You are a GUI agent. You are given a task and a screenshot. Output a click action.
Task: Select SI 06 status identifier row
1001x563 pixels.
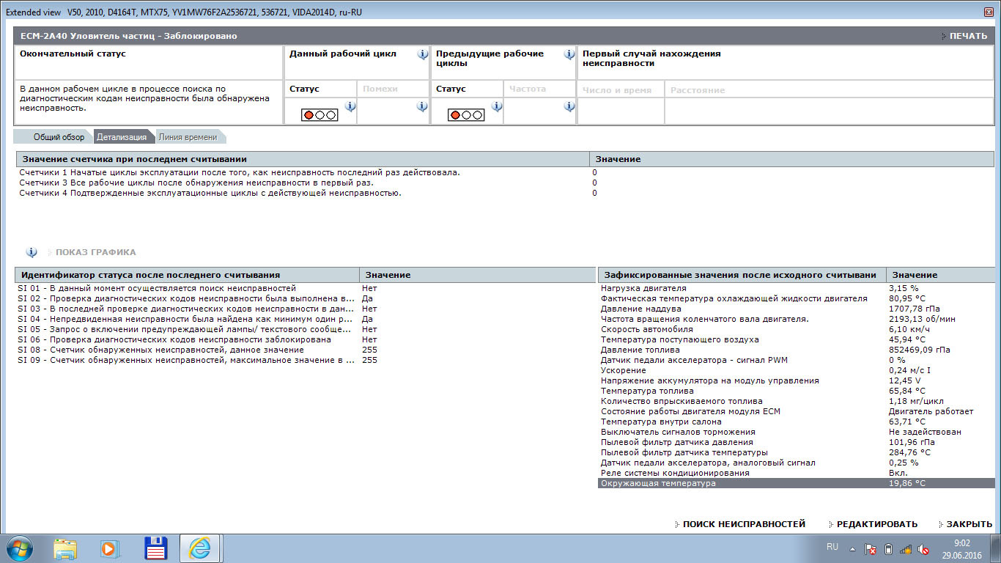[306, 339]
